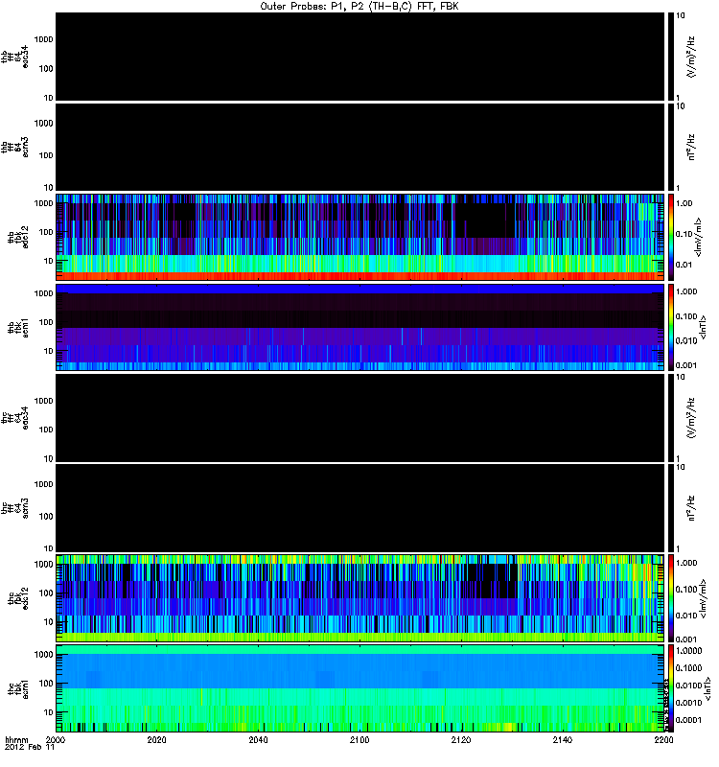Click the empty thc fft scm3 panel
This screenshot has height=767, width=719.
click(x=359, y=507)
